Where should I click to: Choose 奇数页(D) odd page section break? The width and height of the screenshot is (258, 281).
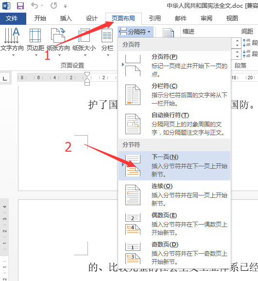click(174, 253)
